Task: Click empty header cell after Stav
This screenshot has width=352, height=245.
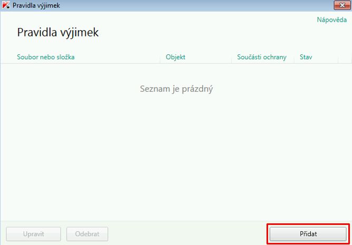Action: [x=344, y=57]
